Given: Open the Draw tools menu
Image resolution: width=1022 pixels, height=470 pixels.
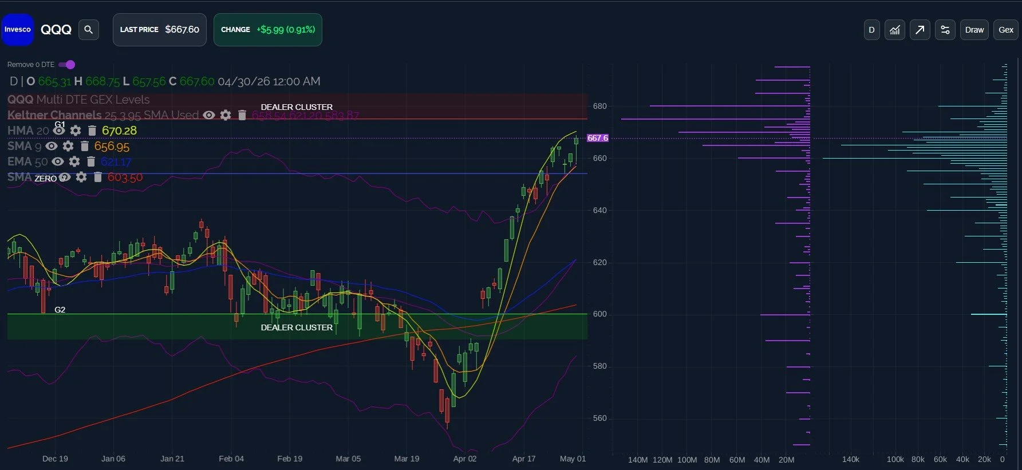Looking at the screenshot, I should coord(974,30).
